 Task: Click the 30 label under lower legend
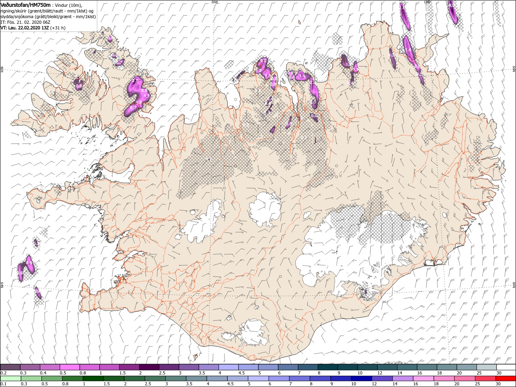(x=498, y=384)
